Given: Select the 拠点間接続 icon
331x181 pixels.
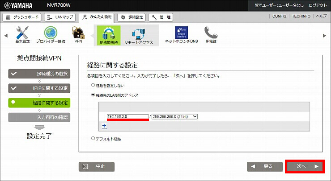Looking at the screenshot, I should coord(109,35).
